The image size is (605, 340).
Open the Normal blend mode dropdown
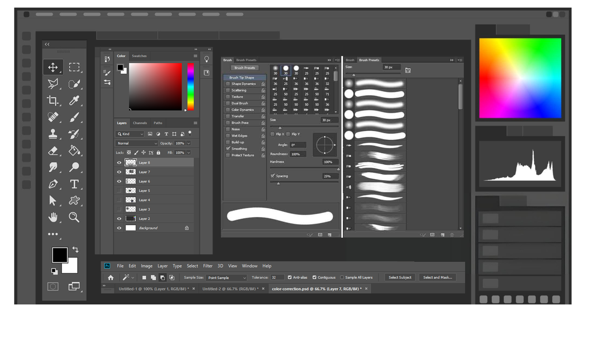click(x=137, y=143)
